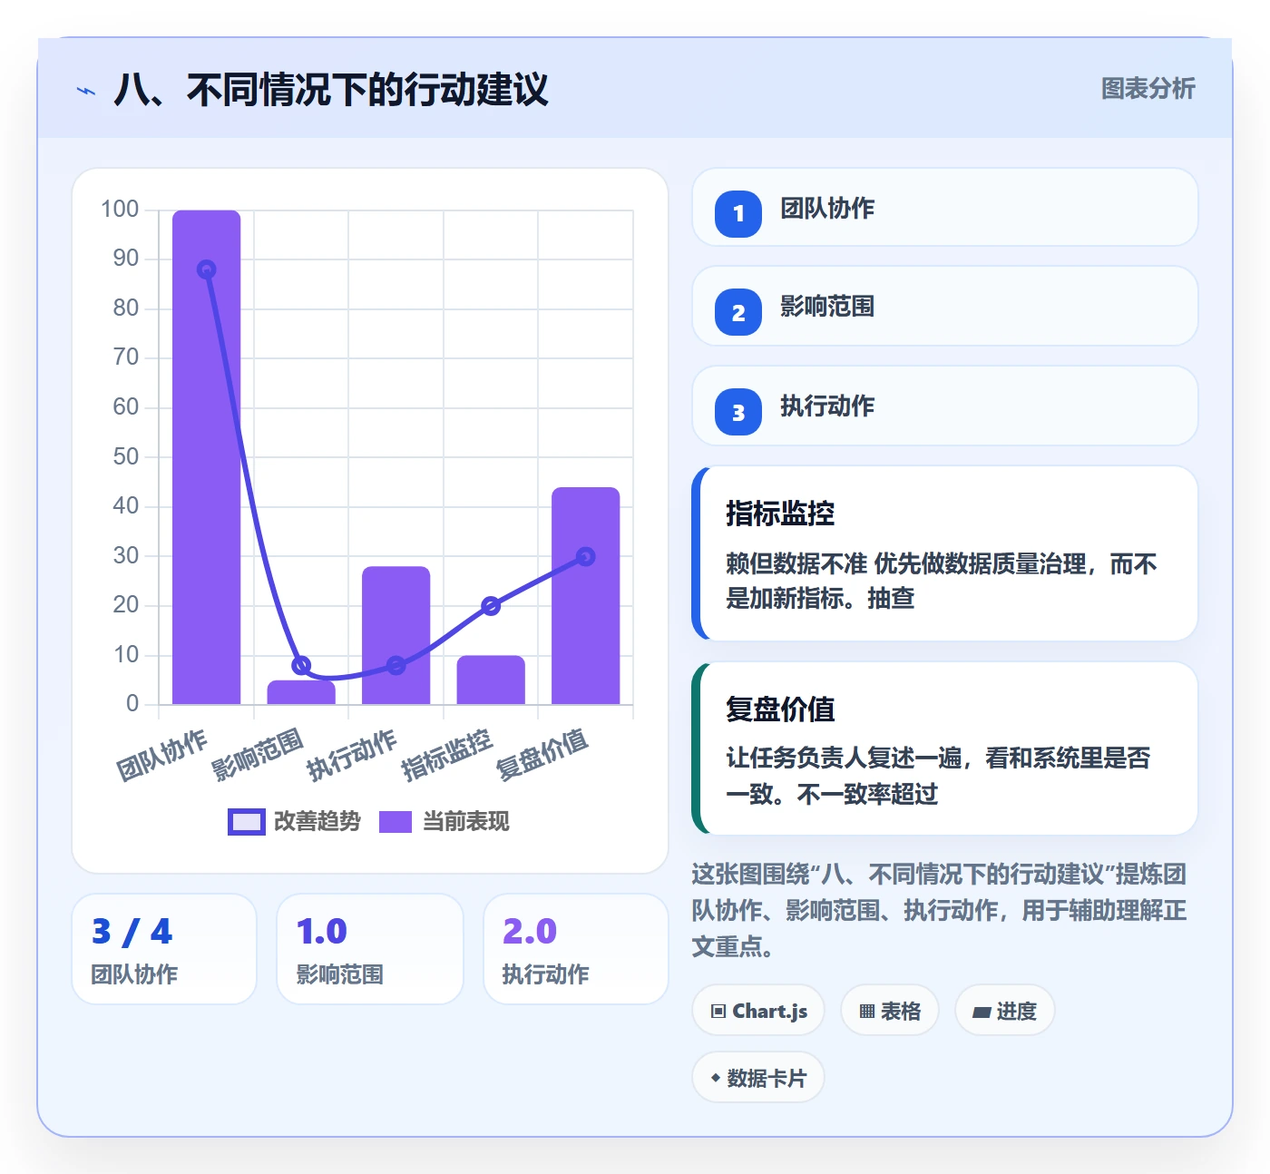Screen dimensions: 1270x1174
Task: Click the summary paragraph starting 这张图围绕
Action: (x=939, y=910)
